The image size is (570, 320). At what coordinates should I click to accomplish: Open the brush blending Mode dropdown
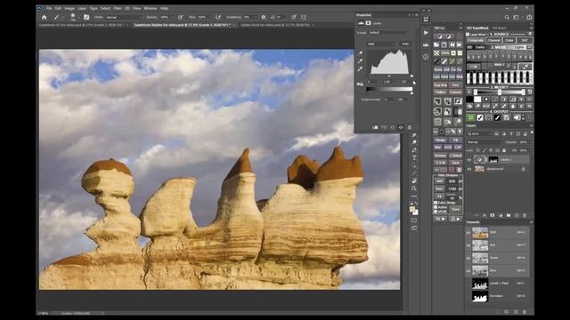point(123,17)
